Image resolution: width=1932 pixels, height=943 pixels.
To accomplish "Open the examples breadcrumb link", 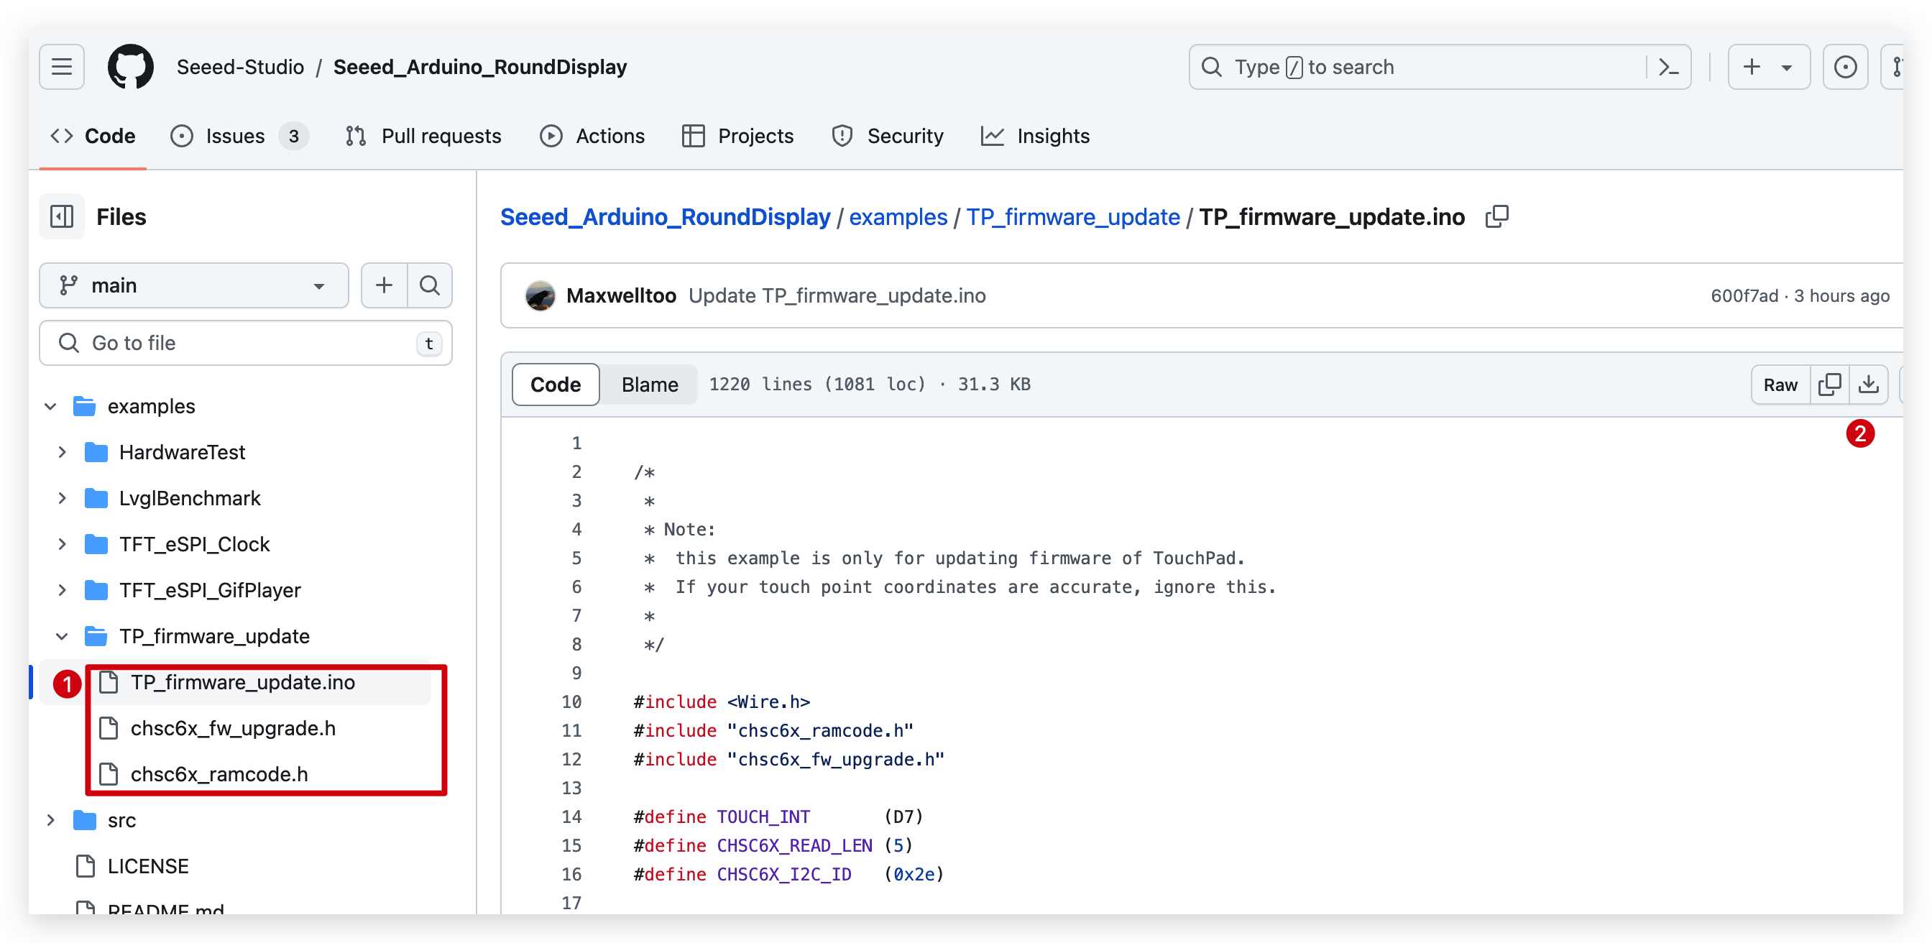I will 898,217.
